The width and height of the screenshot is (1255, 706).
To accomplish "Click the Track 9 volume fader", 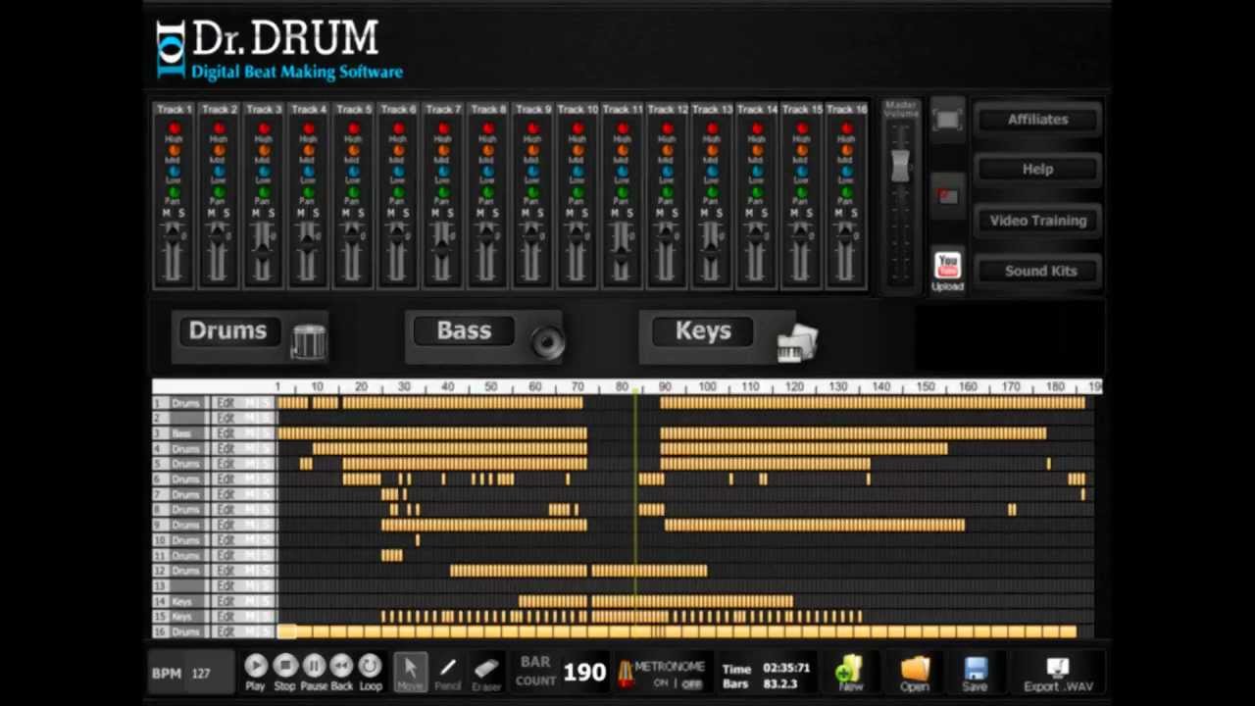I will (531, 235).
